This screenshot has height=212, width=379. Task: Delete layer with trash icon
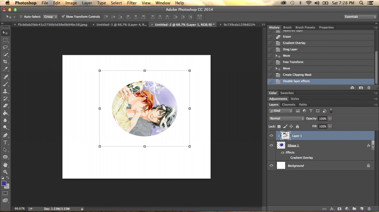click(369, 209)
